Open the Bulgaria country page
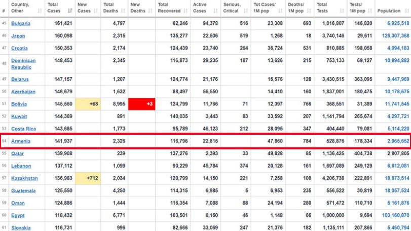411x231 pixels. click(x=21, y=23)
